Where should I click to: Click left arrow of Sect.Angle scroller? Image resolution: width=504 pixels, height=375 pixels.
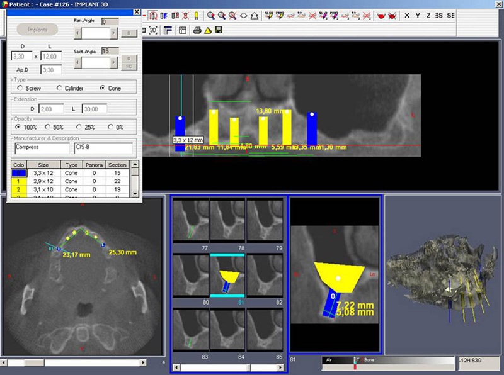click(77, 62)
